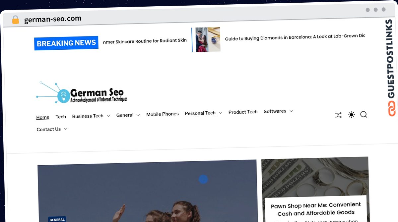Expand the General submenu chevron
Screen dimensions: 398x222
coord(138,115)
